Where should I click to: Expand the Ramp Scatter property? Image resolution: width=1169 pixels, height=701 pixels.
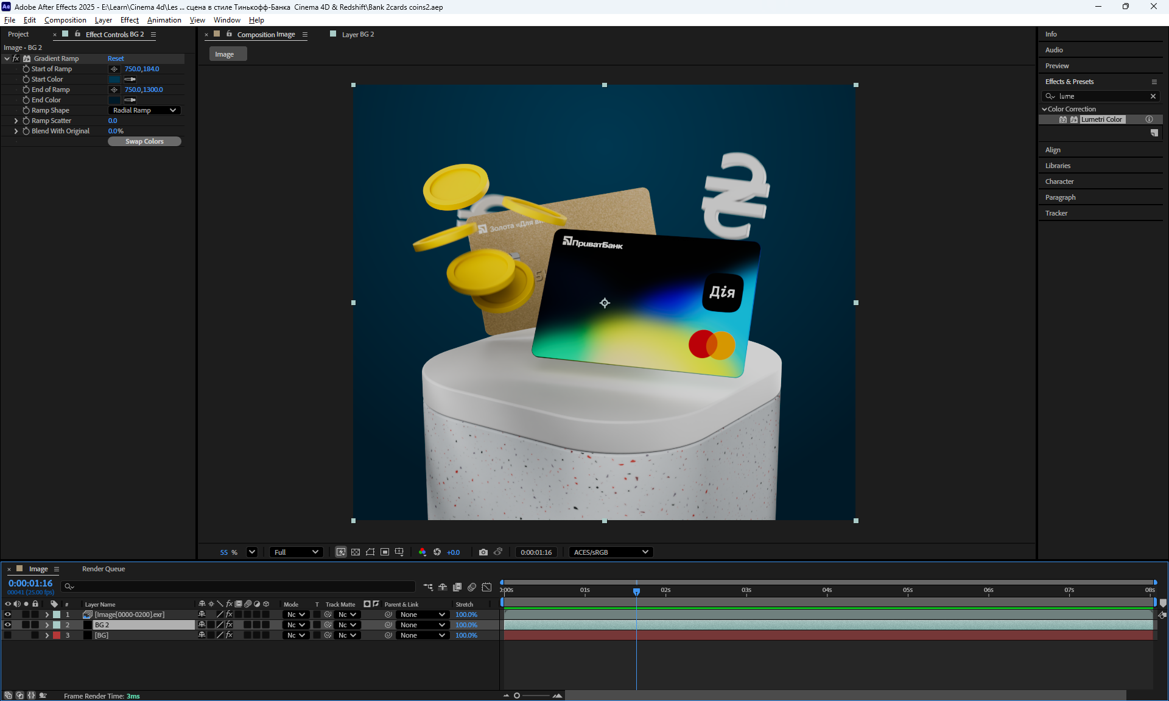[16, 121]
